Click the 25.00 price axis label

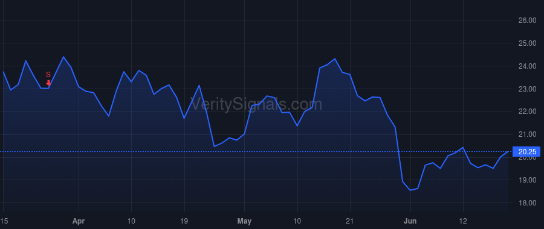[x=527, y=43]
